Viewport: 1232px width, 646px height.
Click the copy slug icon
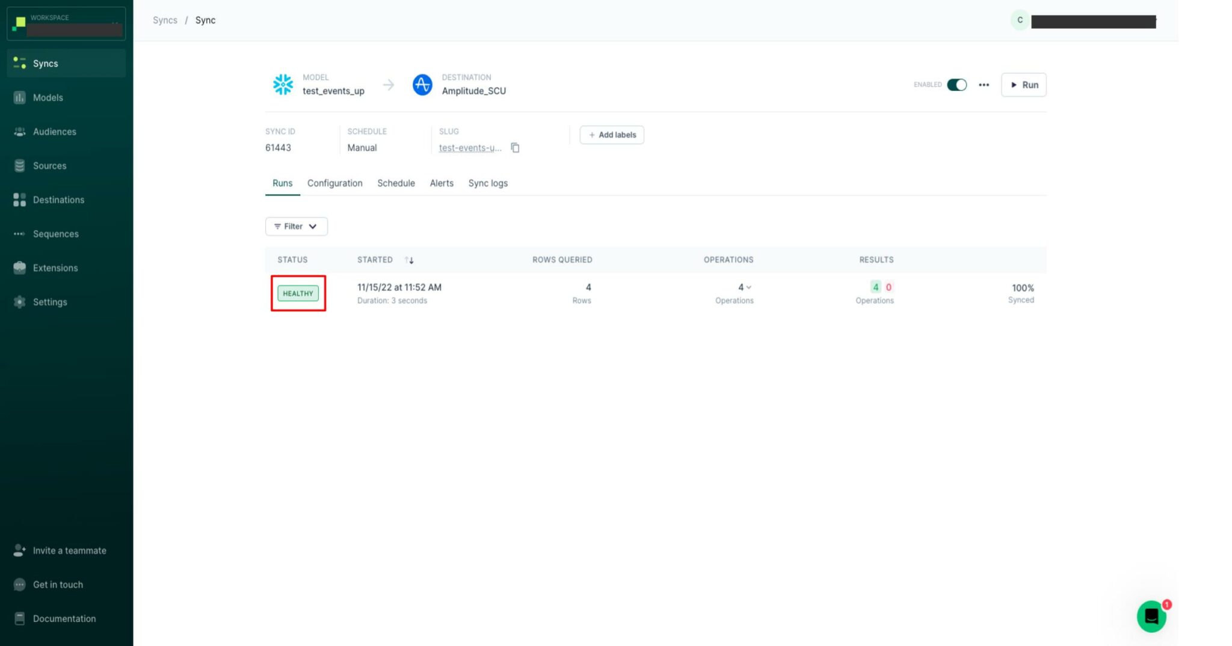point(515,148)
